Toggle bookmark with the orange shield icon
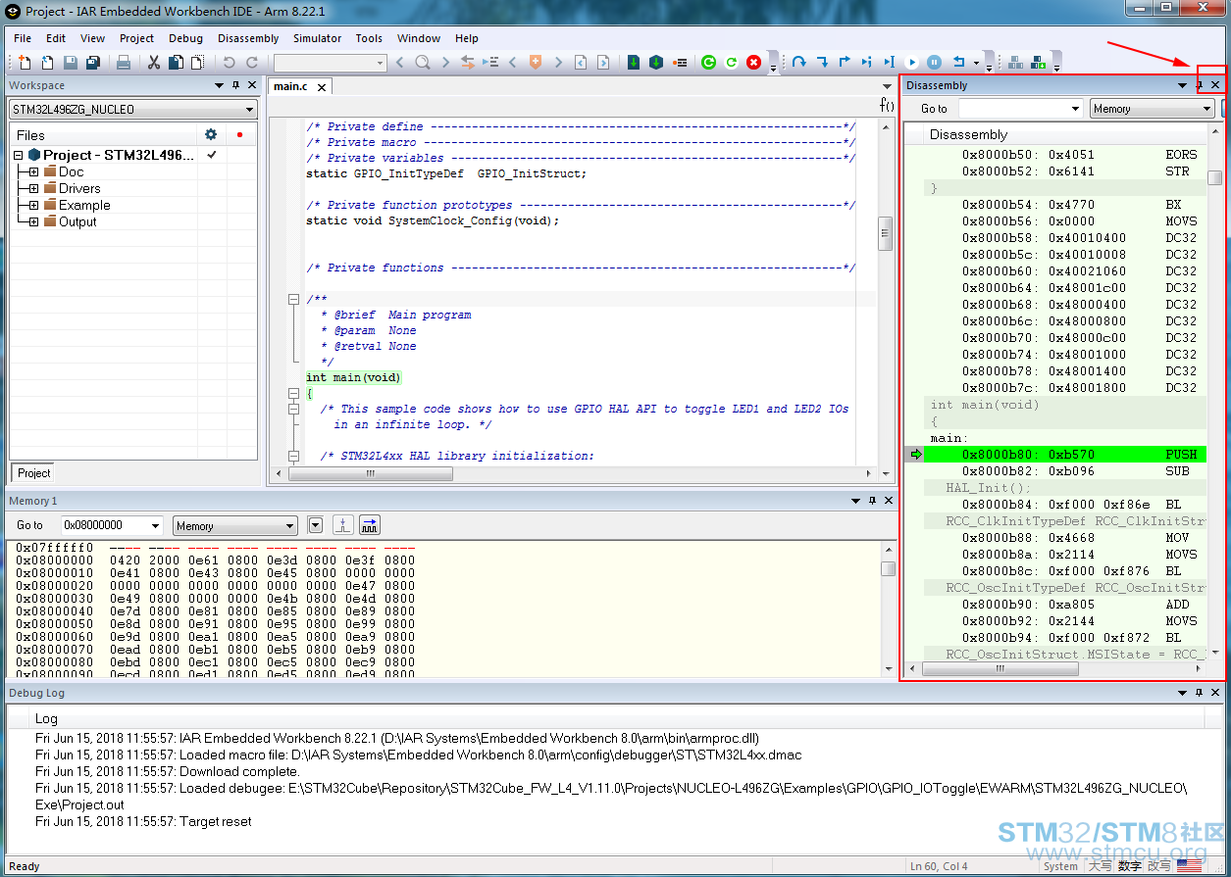 point(536,63)
